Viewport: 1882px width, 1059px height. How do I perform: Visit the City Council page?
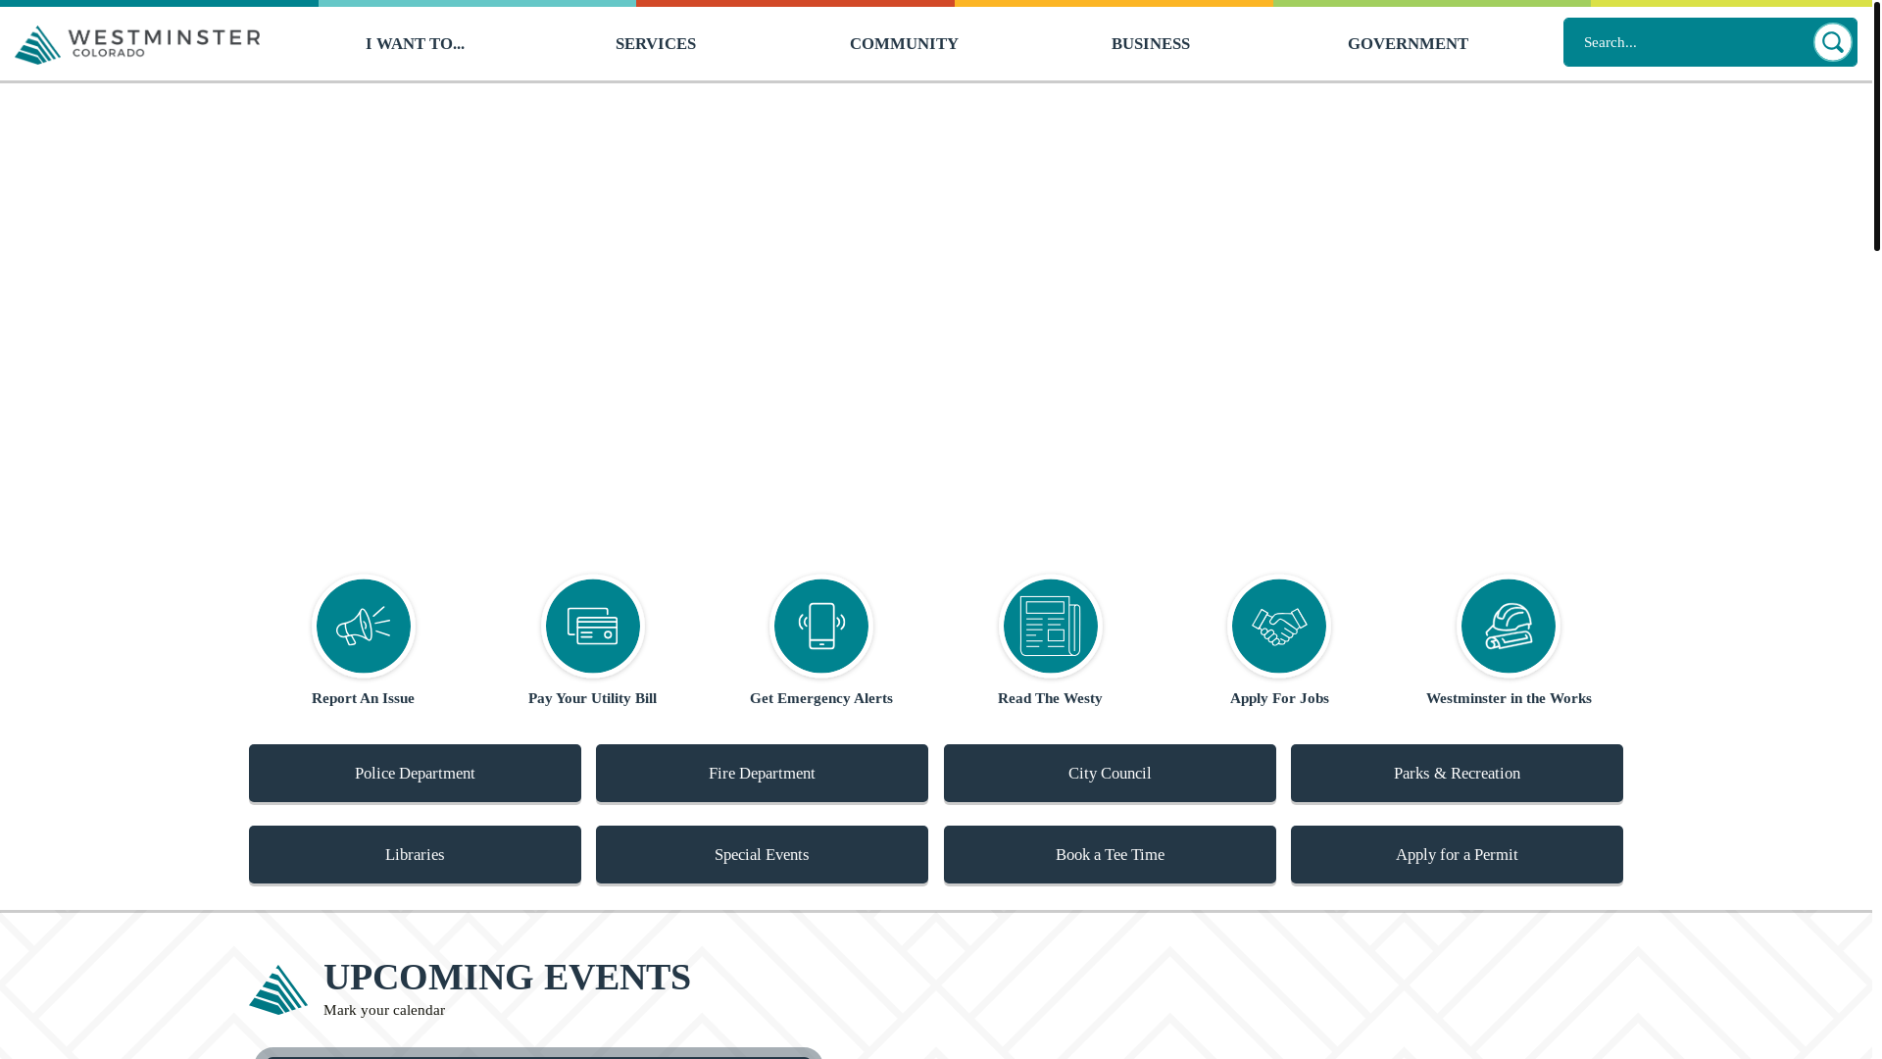(1110, 773)
